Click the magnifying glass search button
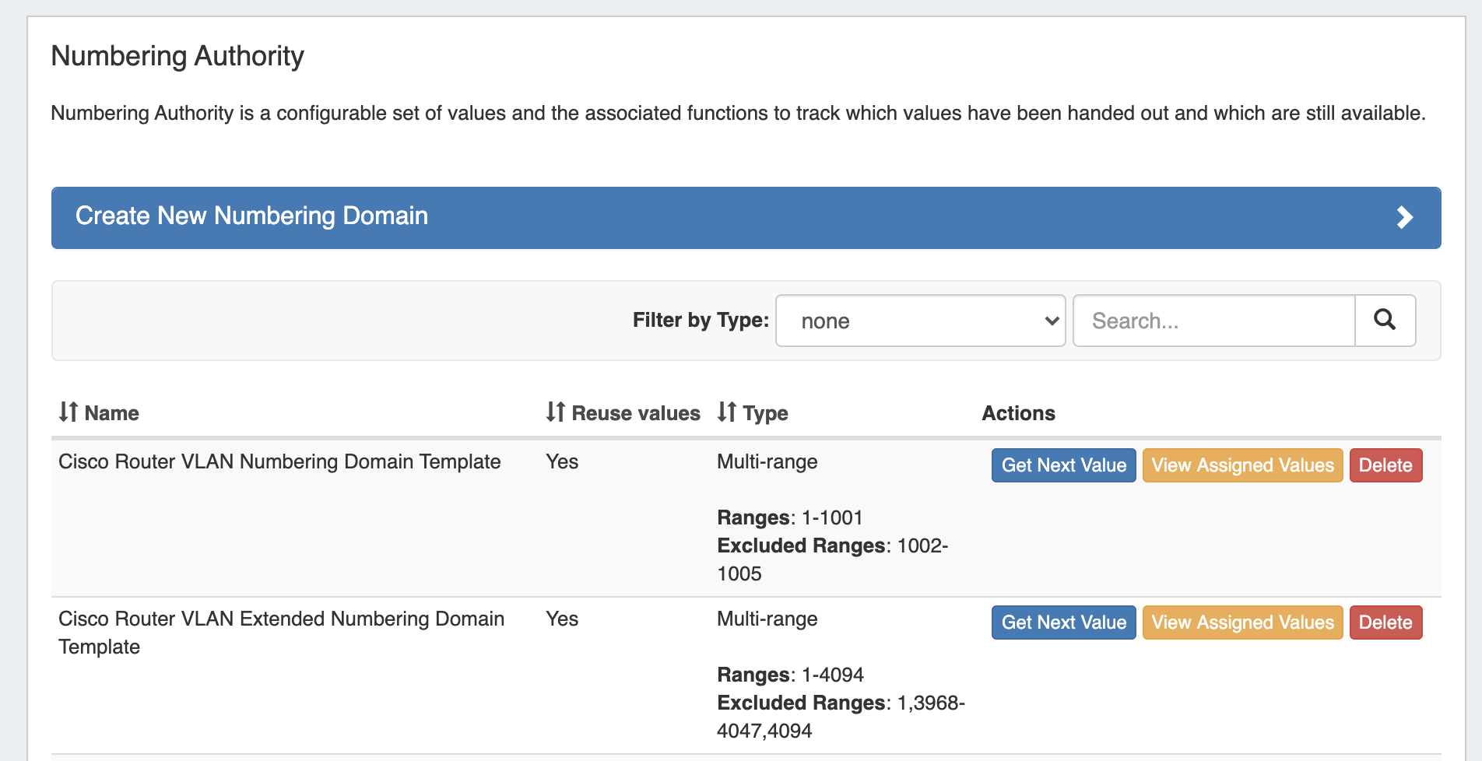1482x761 pixels. pyautogui.click(x=1385, y=320)
